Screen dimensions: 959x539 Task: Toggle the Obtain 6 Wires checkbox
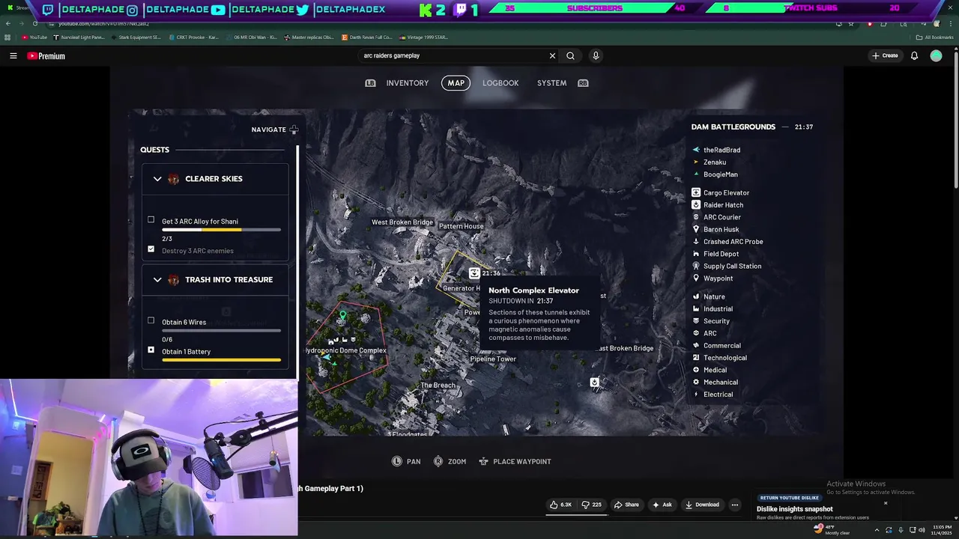(151, 320)
